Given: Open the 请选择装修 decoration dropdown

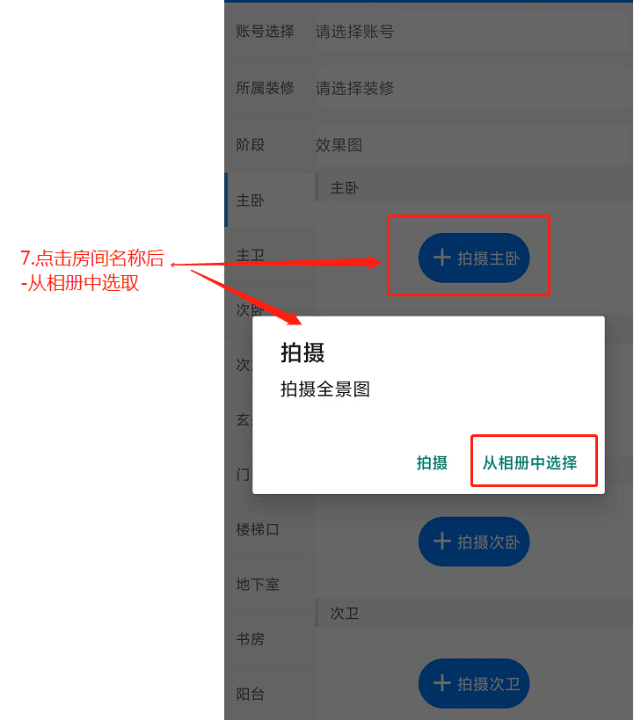Looking at the screenshot, I should tap(474, 88).
